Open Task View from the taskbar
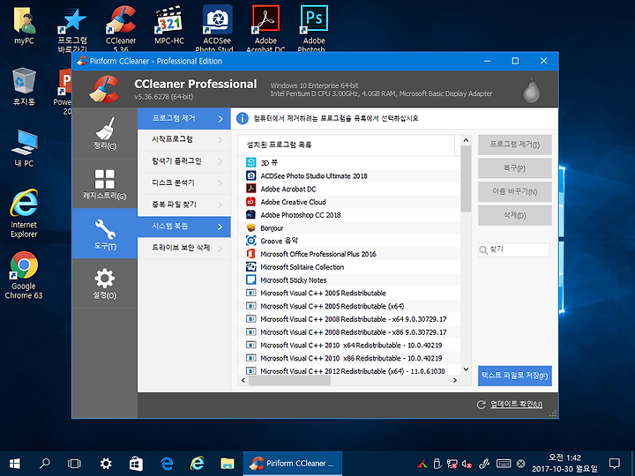The height and width of the screenshot is (476, 635). point(74,464)
